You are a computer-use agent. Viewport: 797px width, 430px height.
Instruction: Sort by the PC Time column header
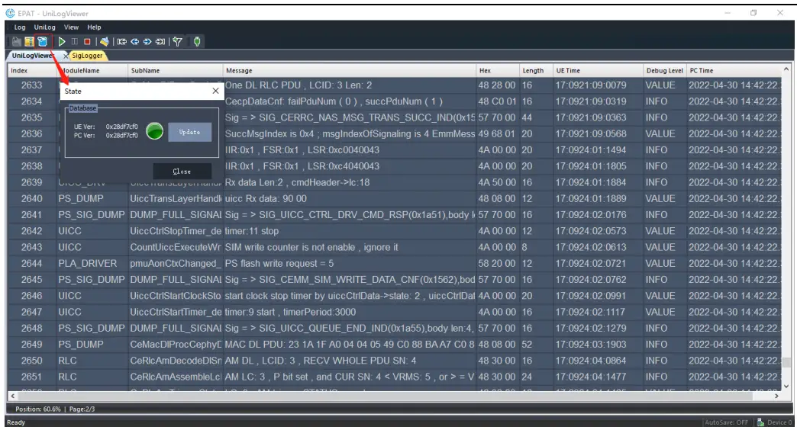734,71
